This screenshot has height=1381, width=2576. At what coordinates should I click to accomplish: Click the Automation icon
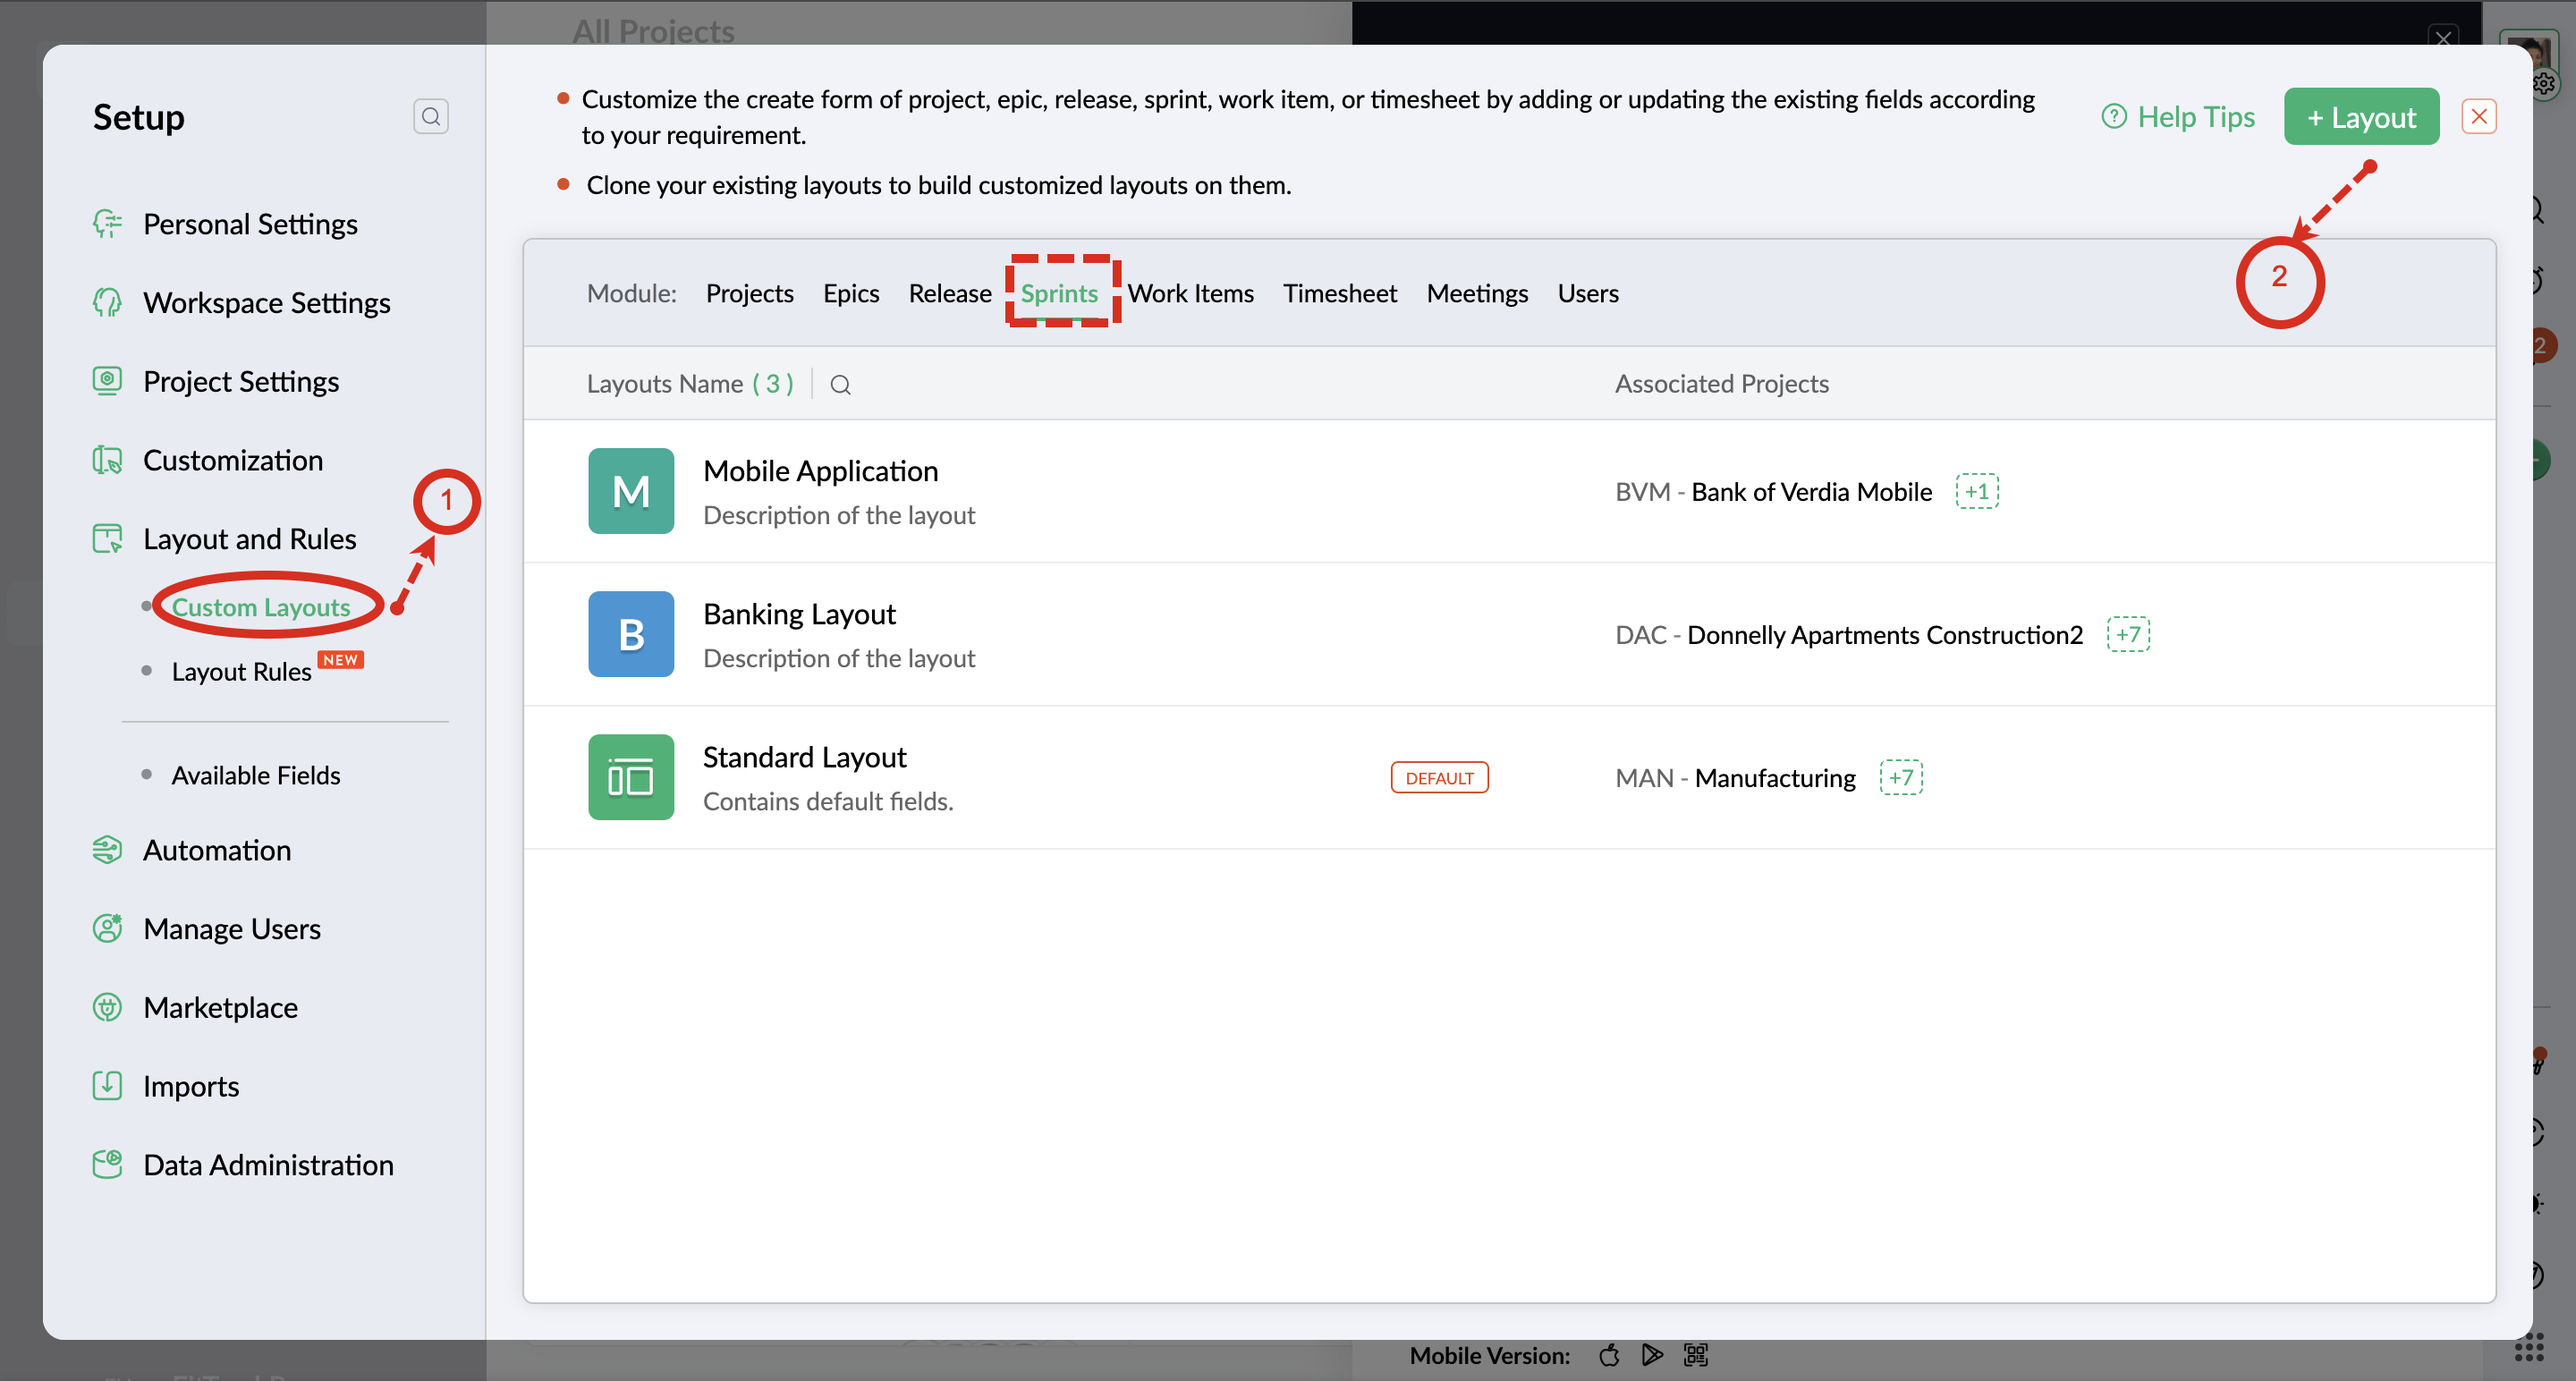[107, 850]
